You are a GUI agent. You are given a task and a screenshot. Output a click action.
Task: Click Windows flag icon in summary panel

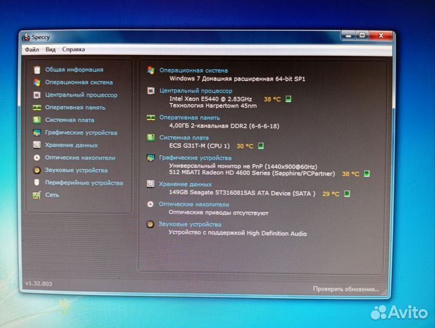[151, 70]
